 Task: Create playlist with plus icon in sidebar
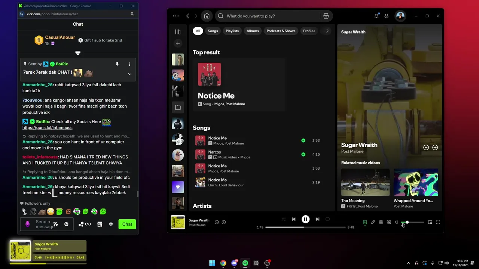[x=178, y=43]
